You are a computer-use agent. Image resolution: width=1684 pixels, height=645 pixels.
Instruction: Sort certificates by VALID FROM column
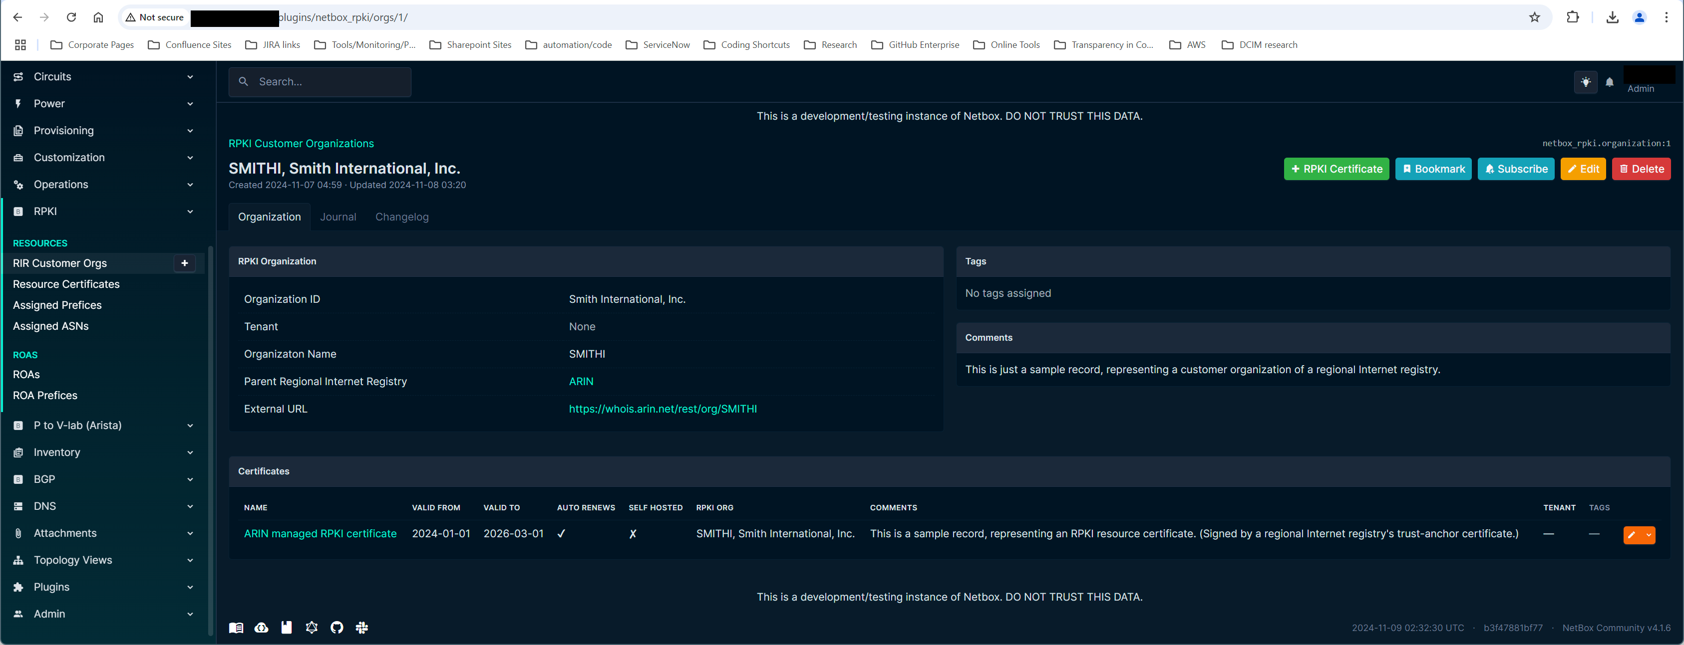[436, 508]
